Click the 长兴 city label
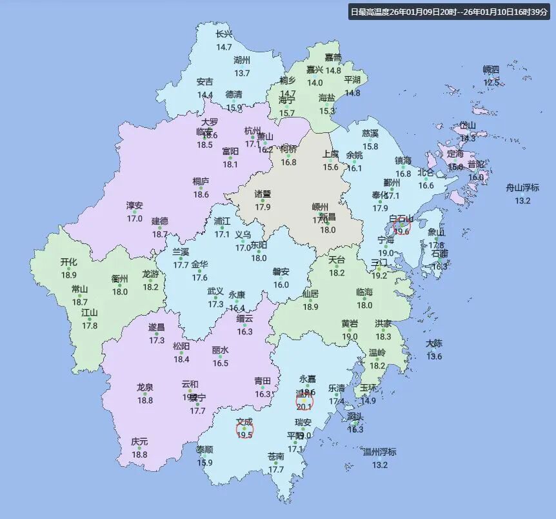 224,35
